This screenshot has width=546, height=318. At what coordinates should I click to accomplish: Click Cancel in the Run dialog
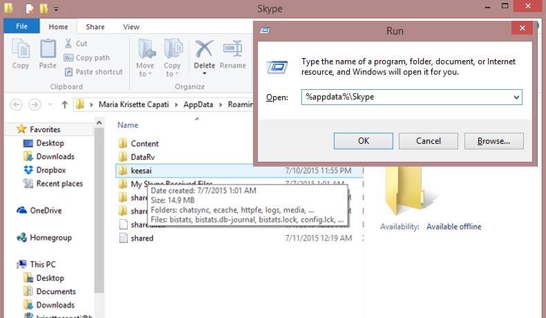[x=429, y=141]
